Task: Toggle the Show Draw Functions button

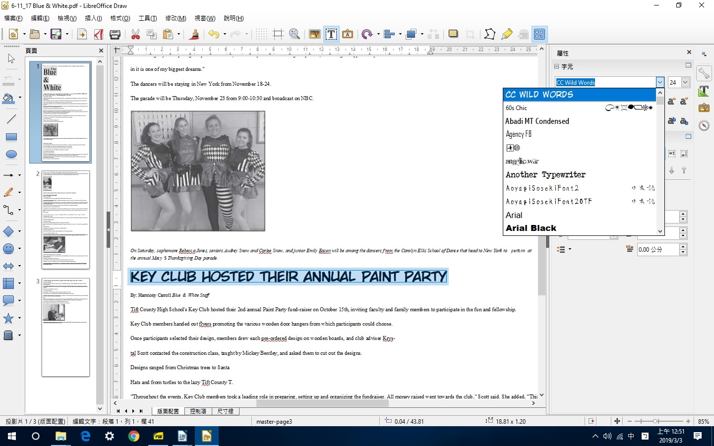Action: point(539,34)
